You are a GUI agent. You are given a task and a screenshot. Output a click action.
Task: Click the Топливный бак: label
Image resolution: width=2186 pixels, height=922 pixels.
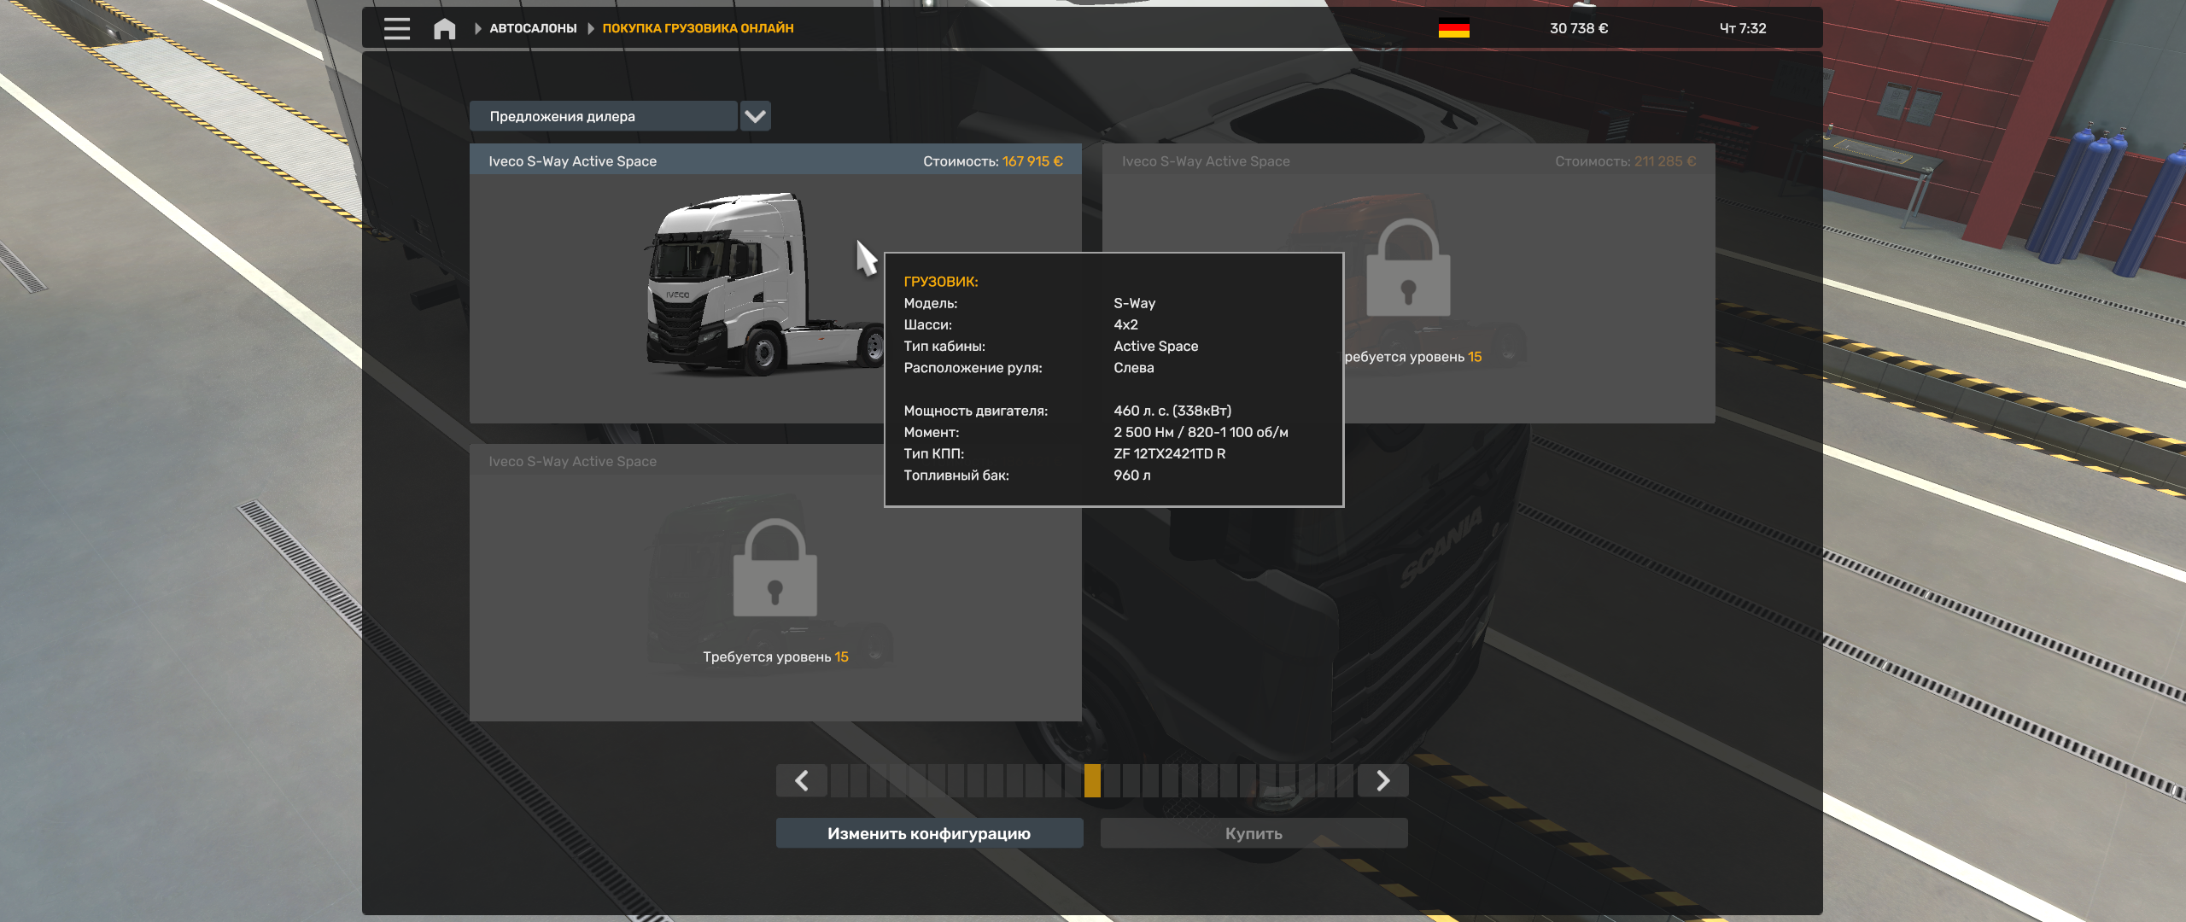(956, 476)
